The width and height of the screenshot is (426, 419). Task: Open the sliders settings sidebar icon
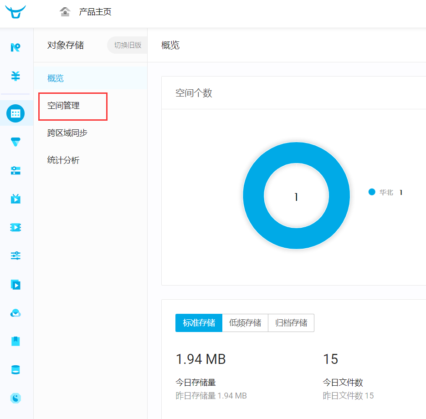tap(15, 255)
